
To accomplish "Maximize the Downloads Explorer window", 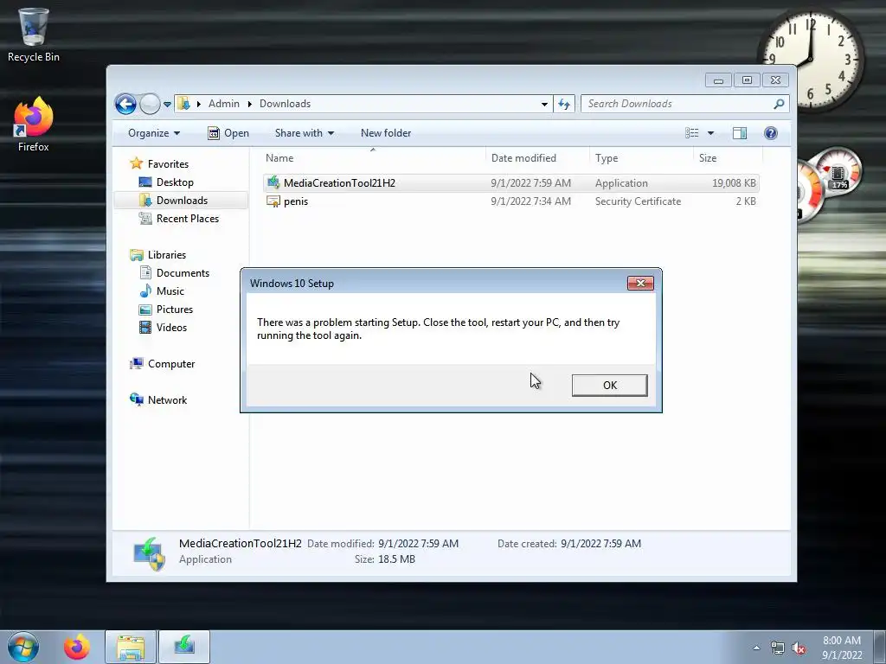I will click(747, 80).
